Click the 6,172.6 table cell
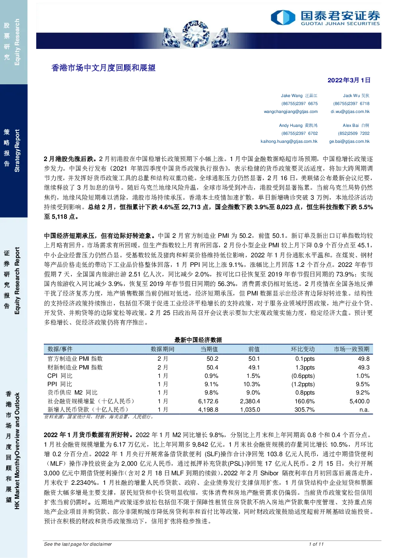The image size is (395, 558). [x=208, y=401]
